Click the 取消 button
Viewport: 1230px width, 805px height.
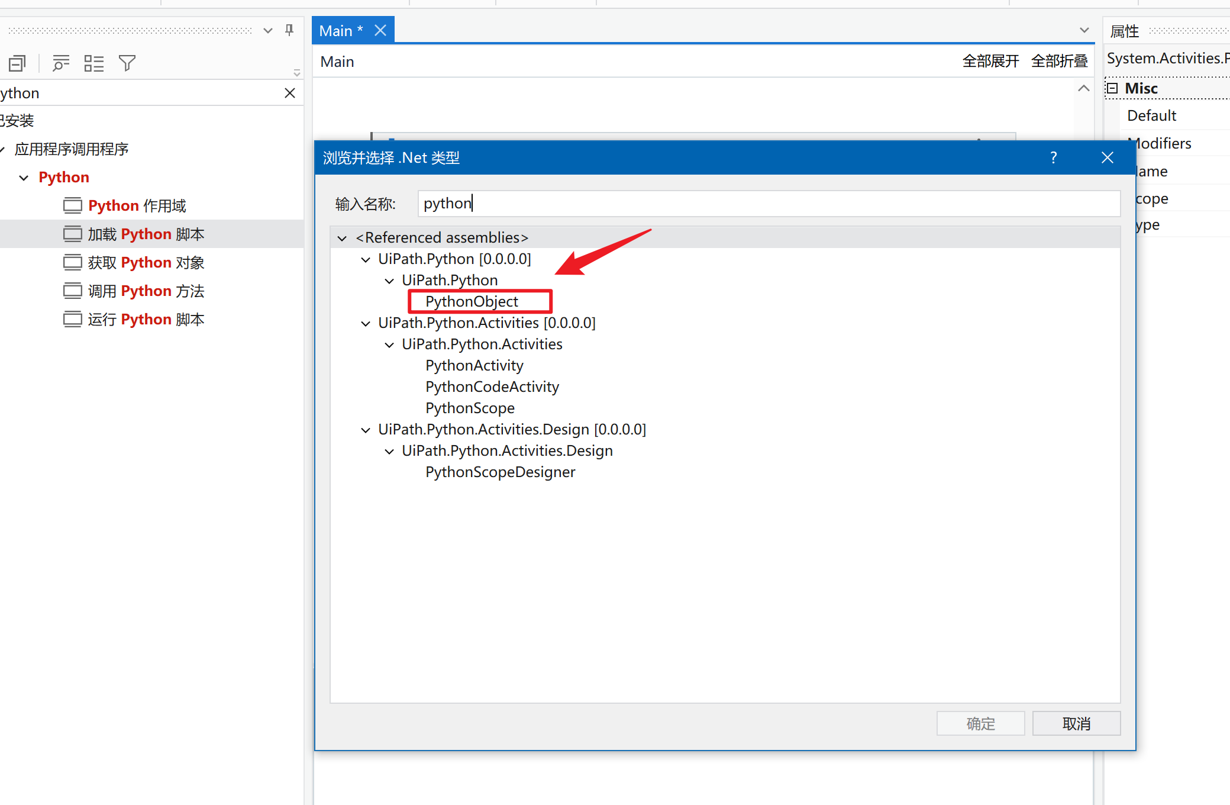pyautogui.click(x=1076, y=723)
